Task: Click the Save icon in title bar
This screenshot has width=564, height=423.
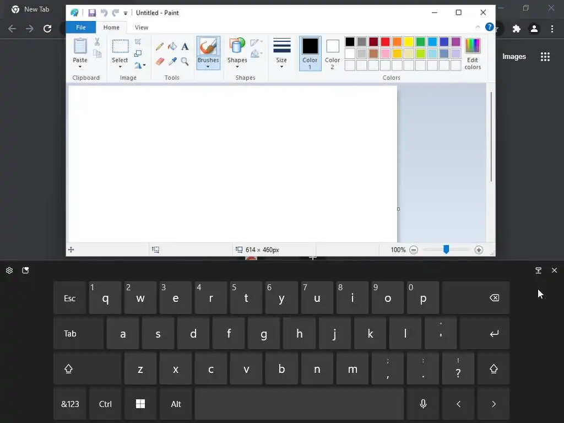Action: pos(92,13)
